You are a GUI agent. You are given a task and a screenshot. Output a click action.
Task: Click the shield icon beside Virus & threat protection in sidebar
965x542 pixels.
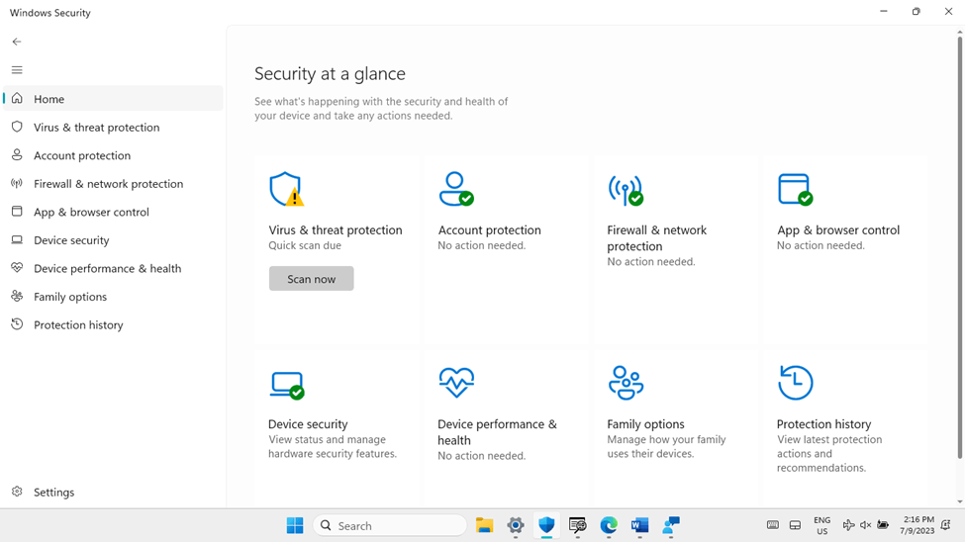pos(17,127)
